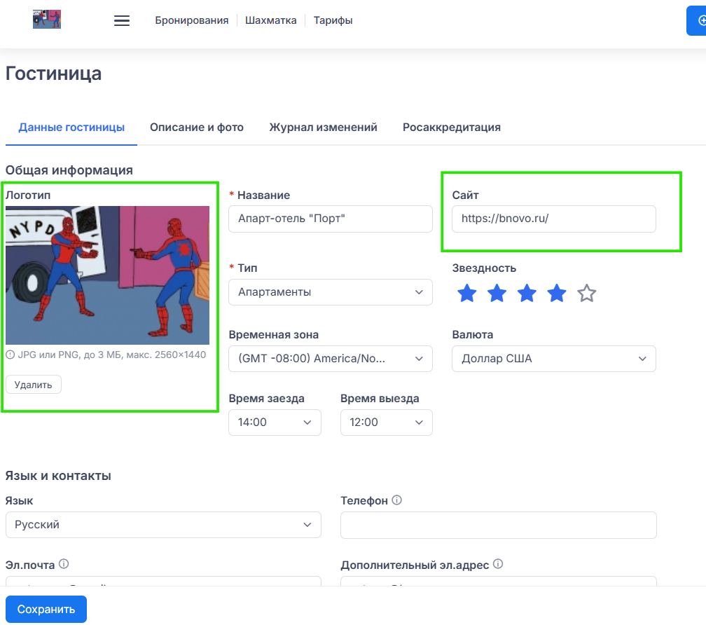This screenshot has height=625, width=706.
Task: Show info tooltip next to Телефон
Action: [x=397, y=500]
